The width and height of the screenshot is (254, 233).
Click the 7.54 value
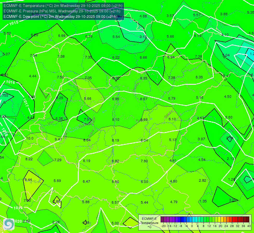tap(33, 55)
